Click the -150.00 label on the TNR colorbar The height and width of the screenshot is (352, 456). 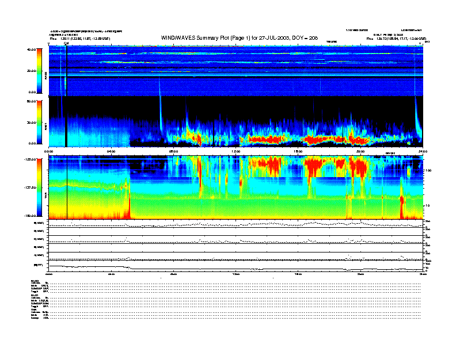[x=31, y=216]
